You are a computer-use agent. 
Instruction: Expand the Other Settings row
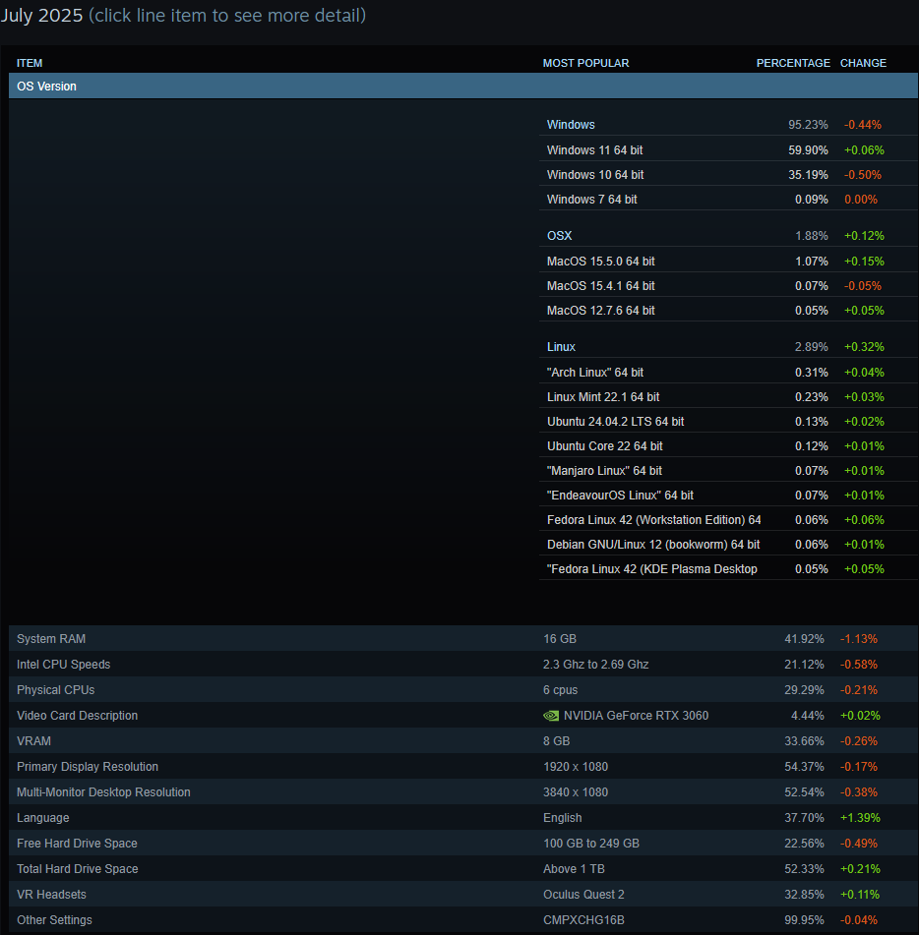pos(463,920)
